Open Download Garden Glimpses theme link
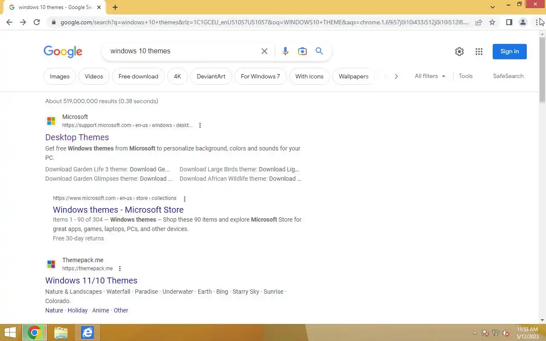The image size is (546, 341). click(x=109, y=179)
